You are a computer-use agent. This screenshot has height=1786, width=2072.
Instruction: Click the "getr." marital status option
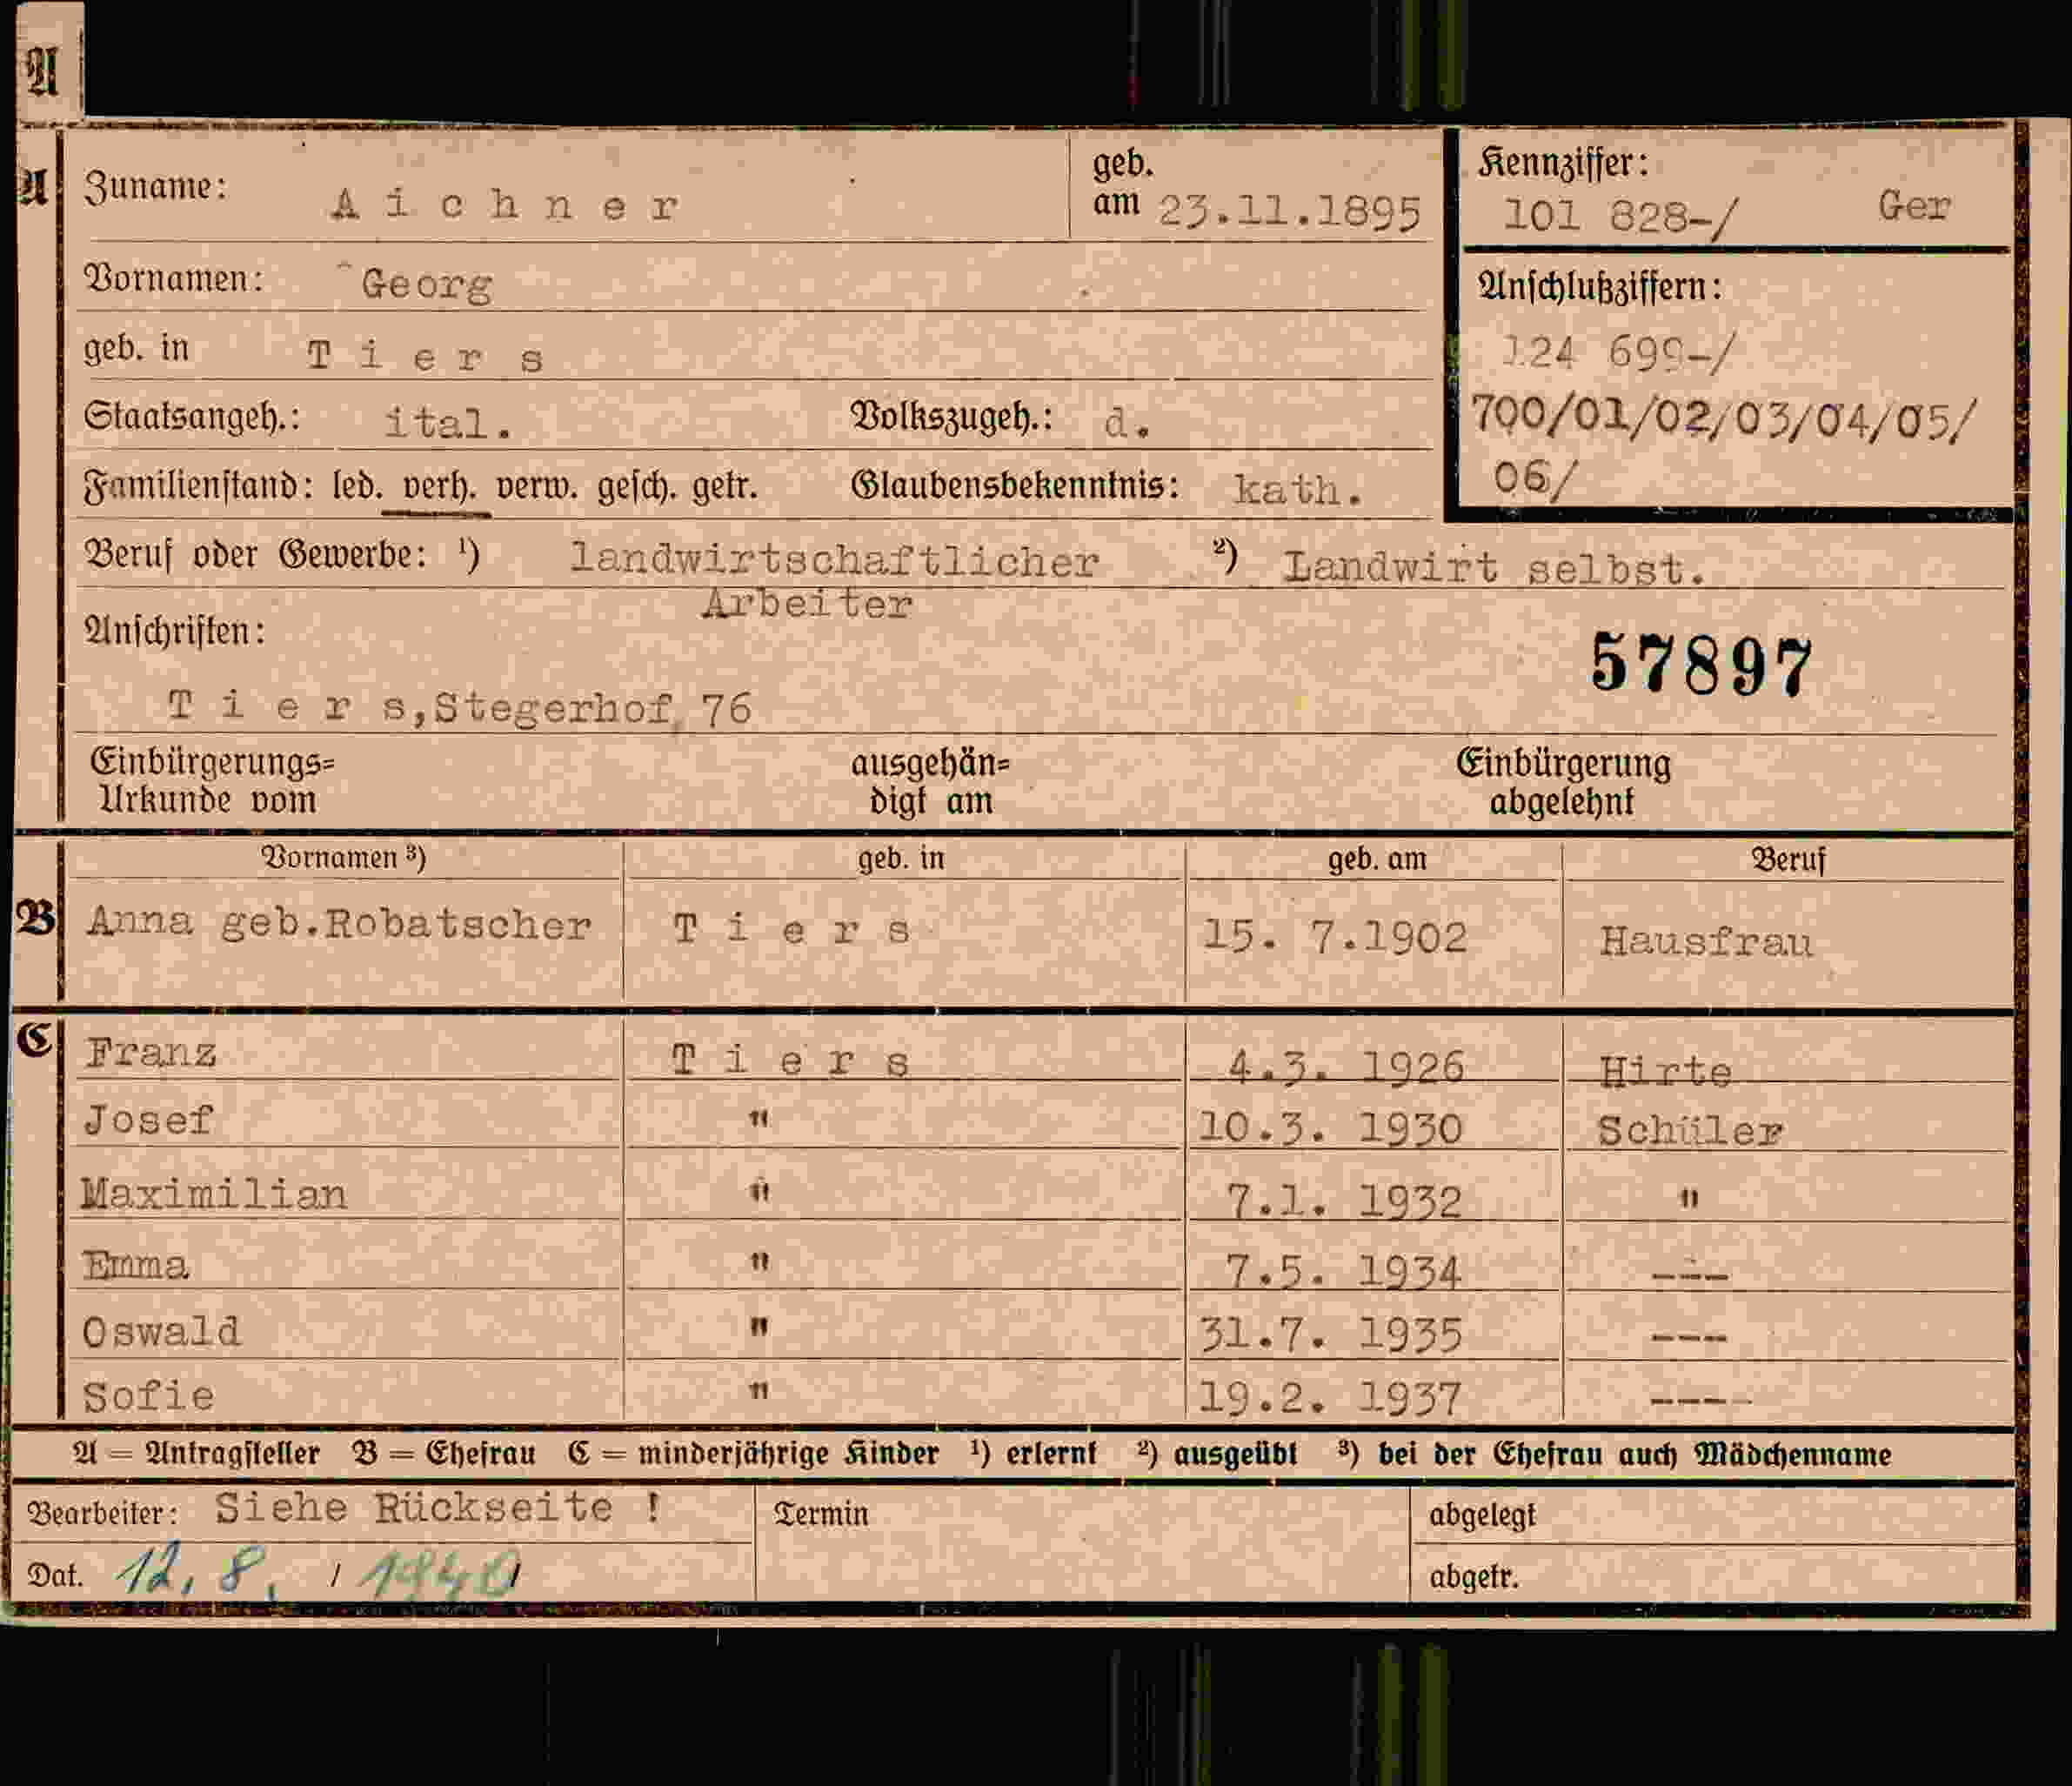pyautogui.click(x=725, y=487)
